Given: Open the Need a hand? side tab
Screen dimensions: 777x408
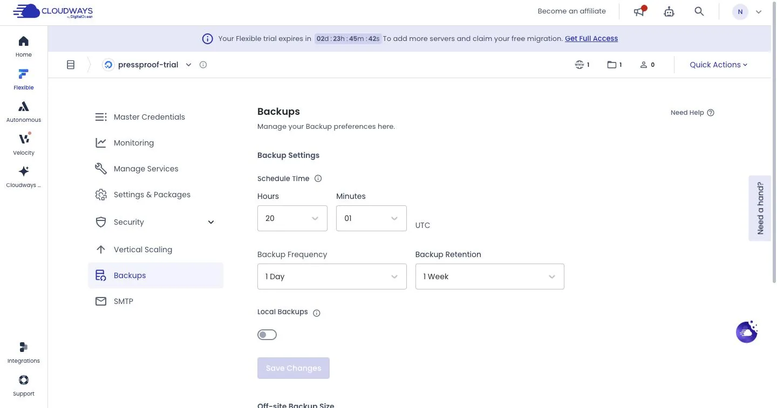Looking at the screenshot, I should [760, 208].
